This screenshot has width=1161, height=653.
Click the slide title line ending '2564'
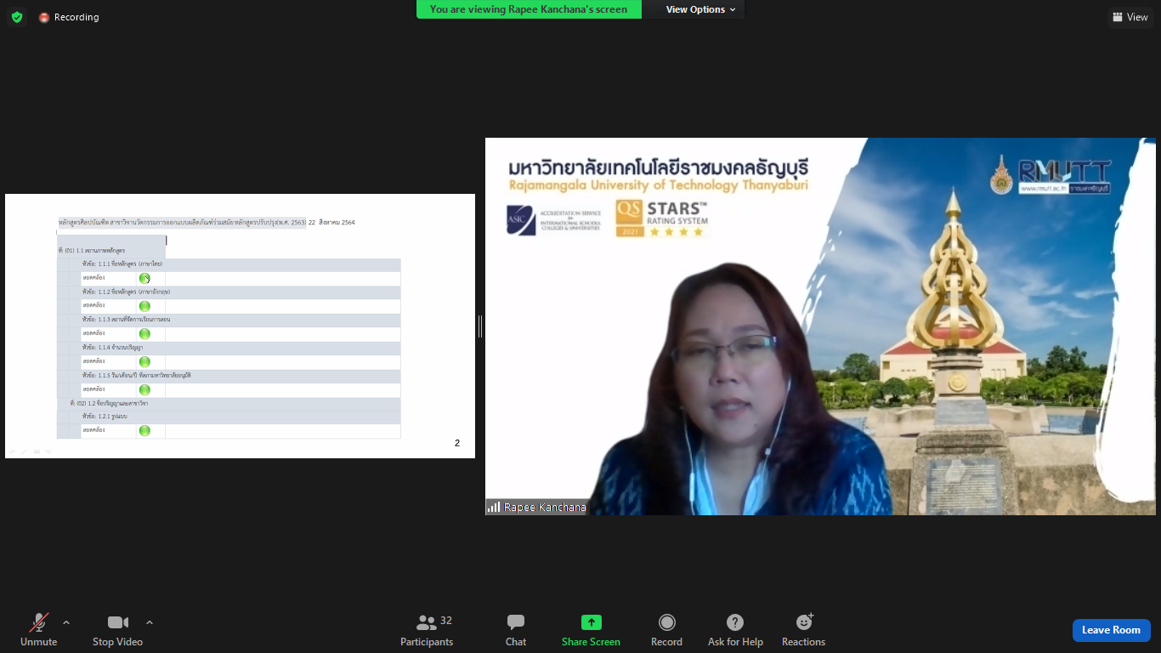[x=207, y=223]
